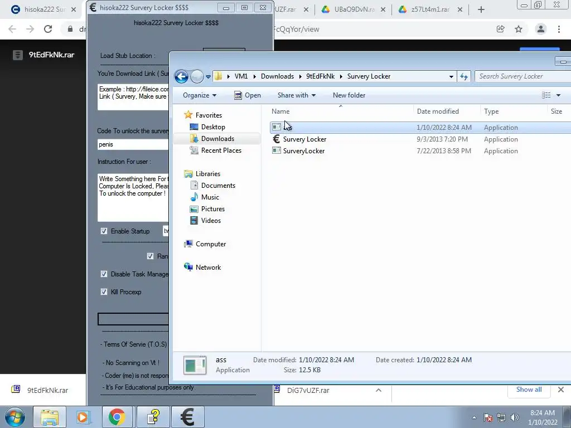This screenshot has height=428, width=571.
Task: Expand the Share with menu
Action: click(x=297, y=95)
